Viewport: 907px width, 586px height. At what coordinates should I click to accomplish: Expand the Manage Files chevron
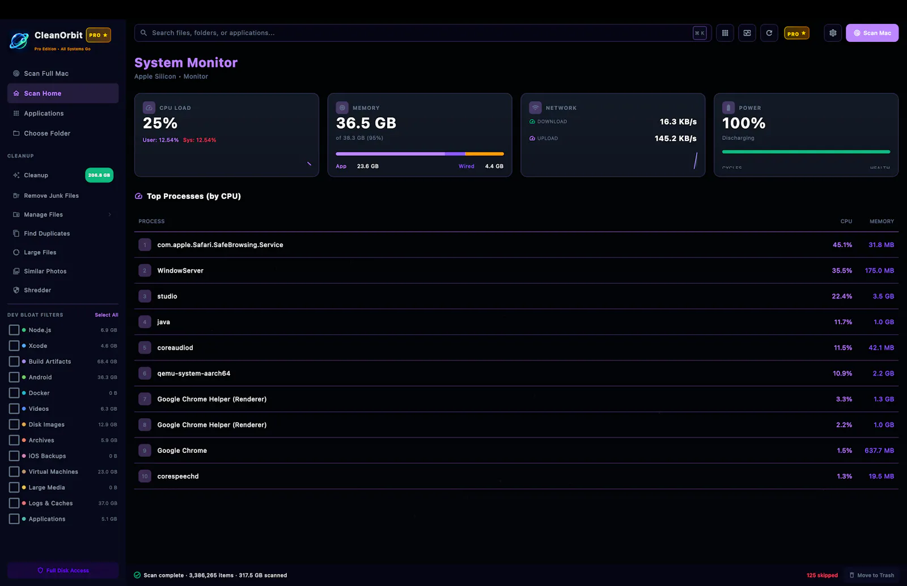pyautogui.click(x=109, y=215)
